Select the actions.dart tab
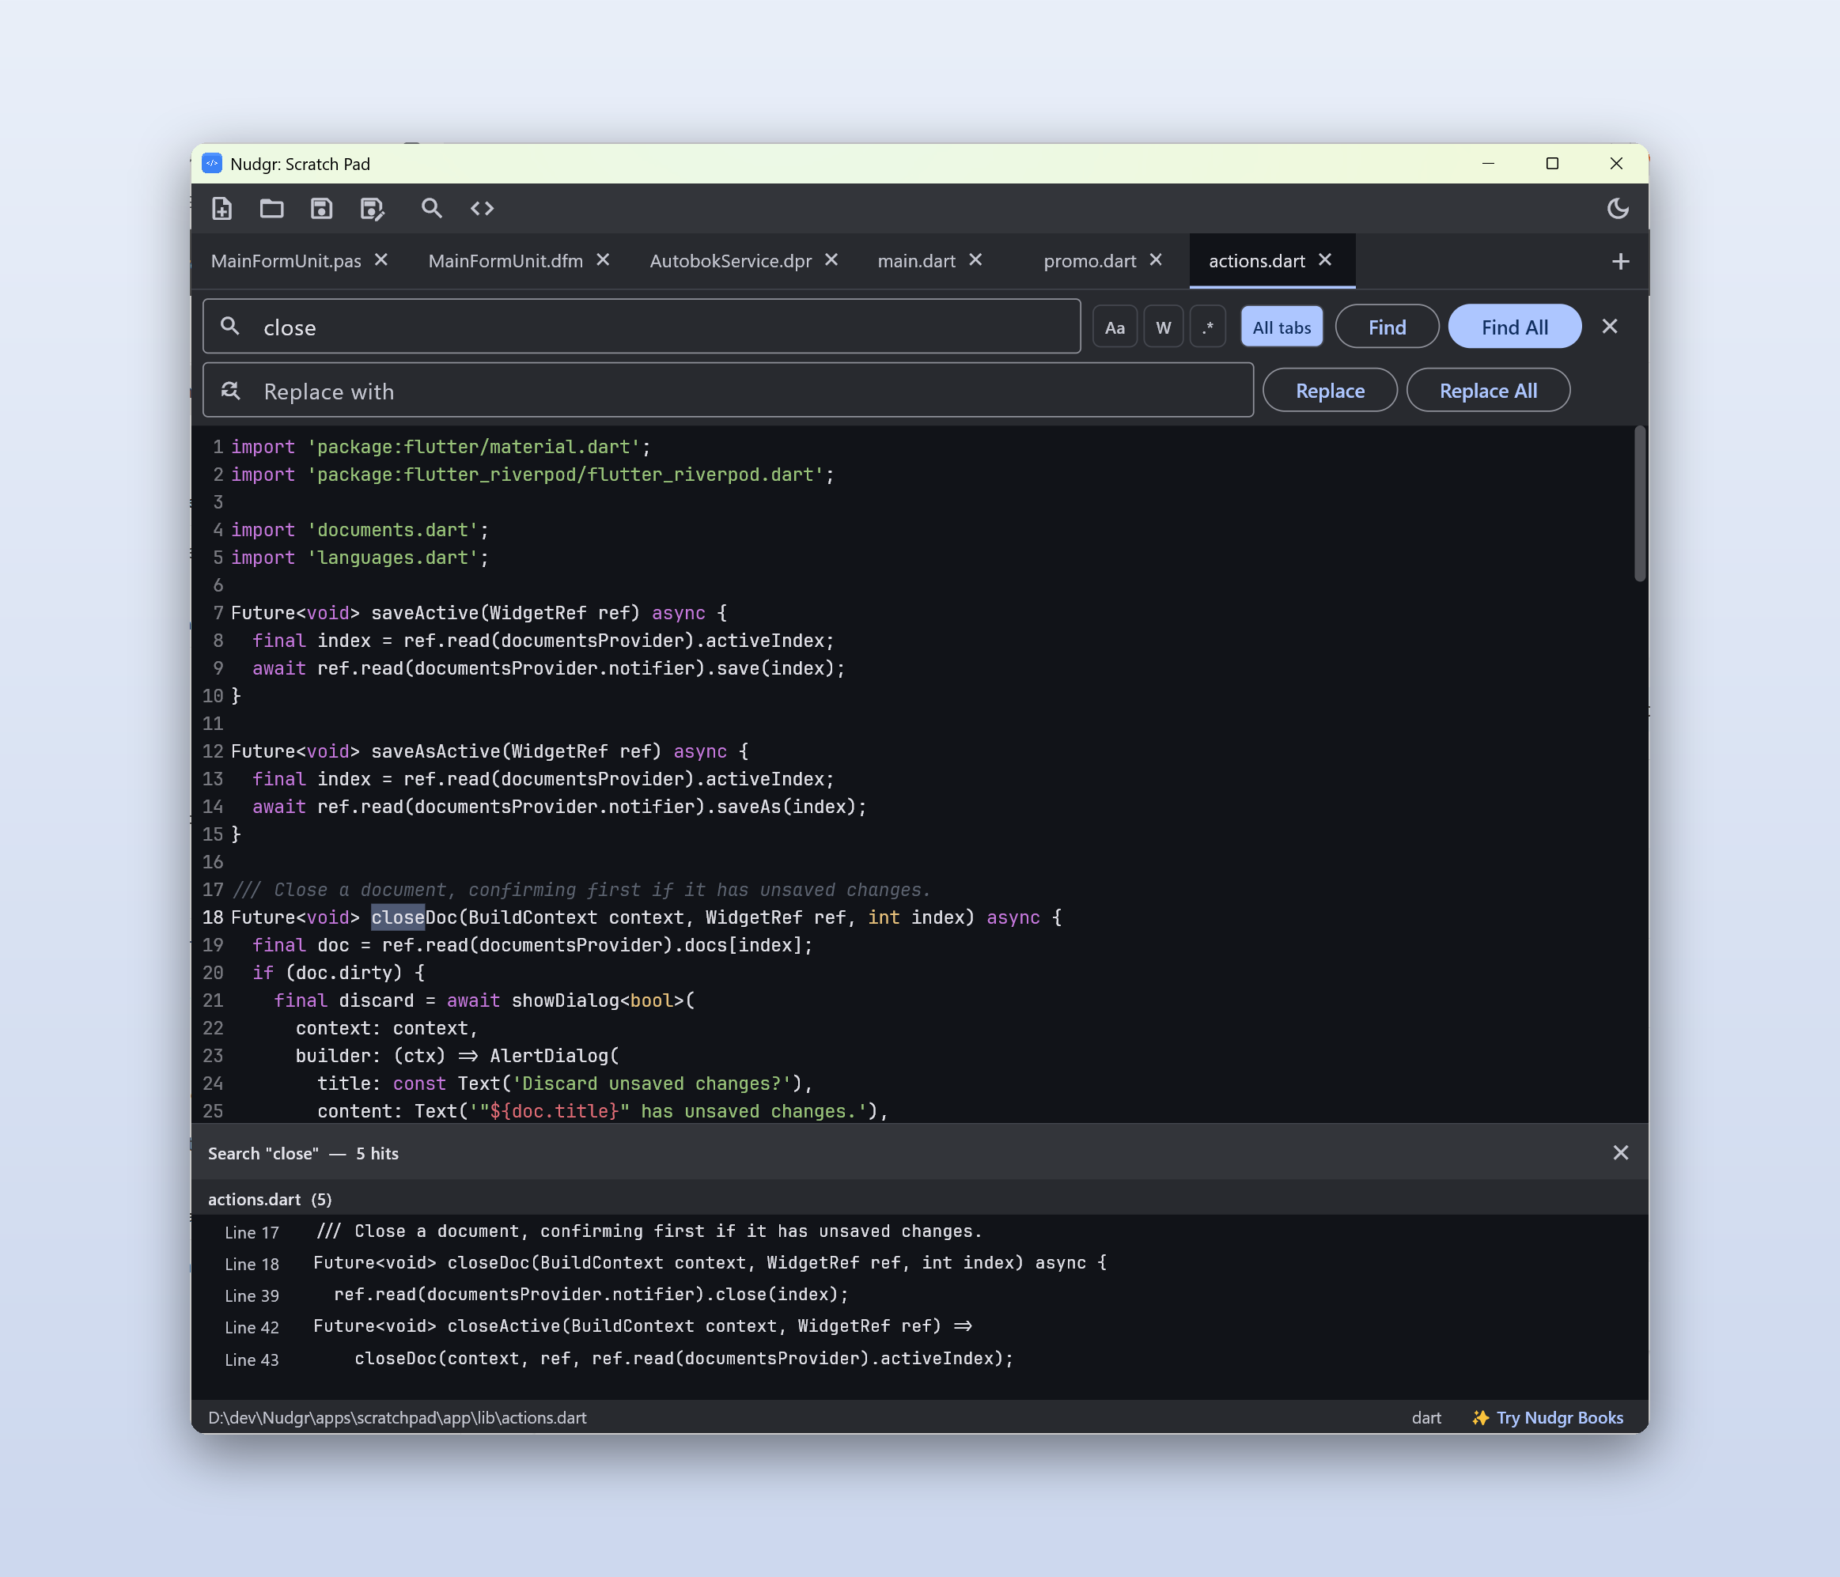This screenshot has width=1840, height=1577. click(x=1256, y=261)
